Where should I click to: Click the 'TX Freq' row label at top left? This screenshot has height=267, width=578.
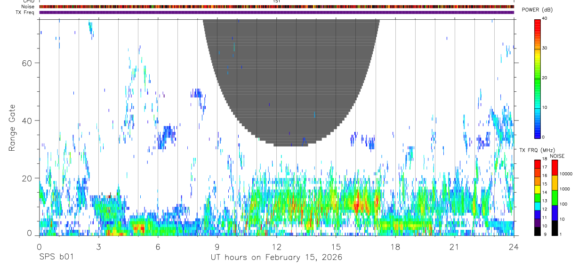tap(25, 13)
